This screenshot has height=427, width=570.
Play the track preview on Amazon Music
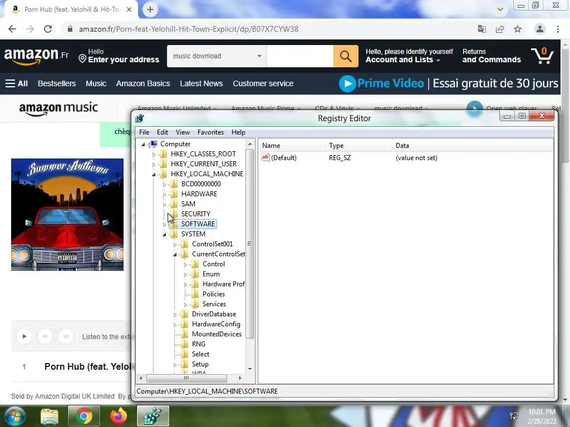tap(24, 336)
